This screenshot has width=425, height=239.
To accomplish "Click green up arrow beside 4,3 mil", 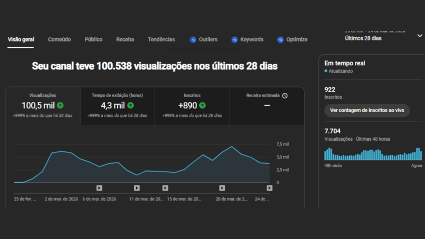I will coord(130,105).
